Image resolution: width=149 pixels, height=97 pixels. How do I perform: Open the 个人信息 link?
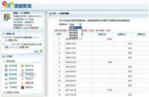pyautogui.click(x=29, y=19)
